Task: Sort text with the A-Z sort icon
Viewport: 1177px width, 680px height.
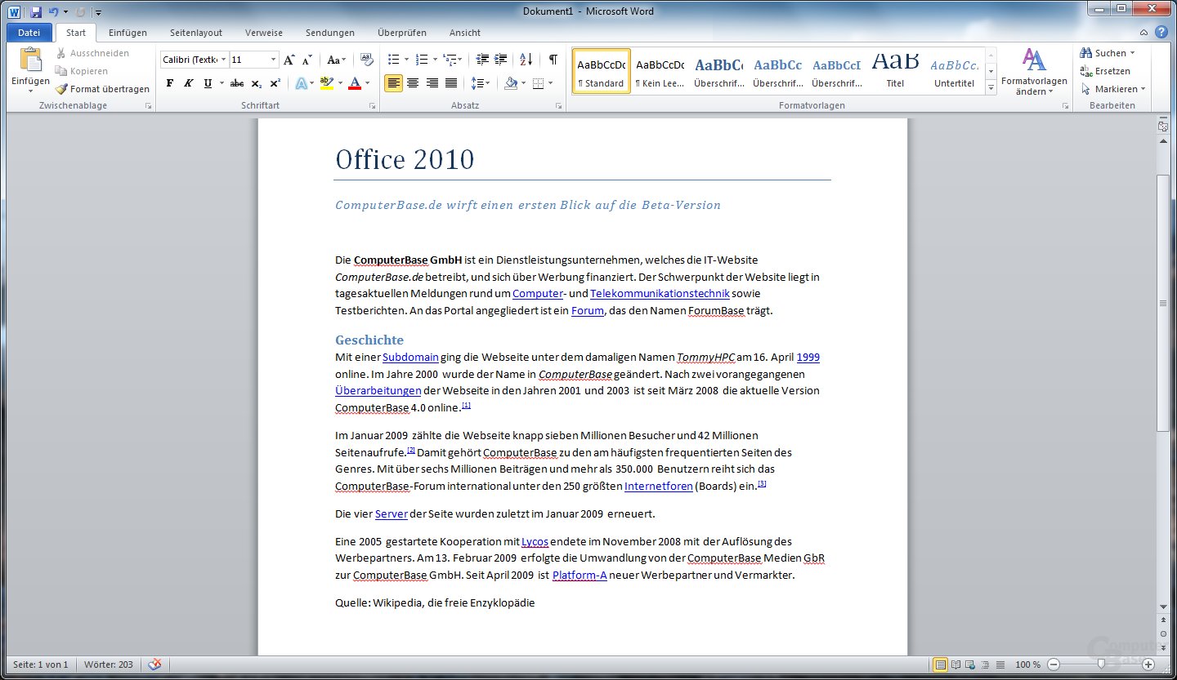Action: click(526, 60)
